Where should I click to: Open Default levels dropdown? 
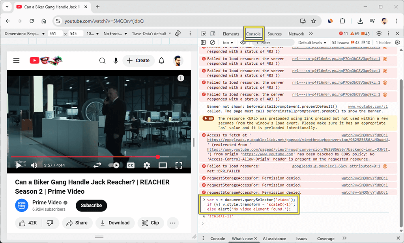312,43
